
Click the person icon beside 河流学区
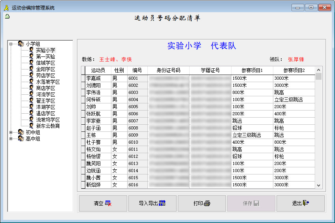[x=32, y=94]
